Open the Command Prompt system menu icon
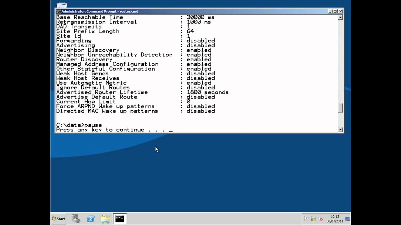The width and height of the screenshot is (401, 225). (58, 12)
